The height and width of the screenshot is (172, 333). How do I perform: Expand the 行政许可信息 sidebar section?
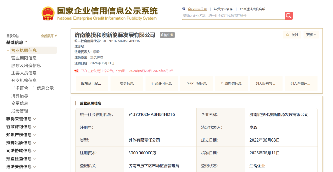coord(21,127)
